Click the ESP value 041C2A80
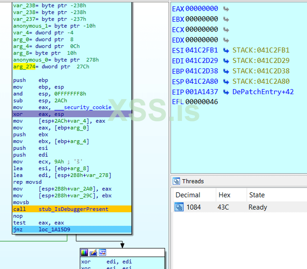The image size is (307, 269). click(x=202, y=81)
